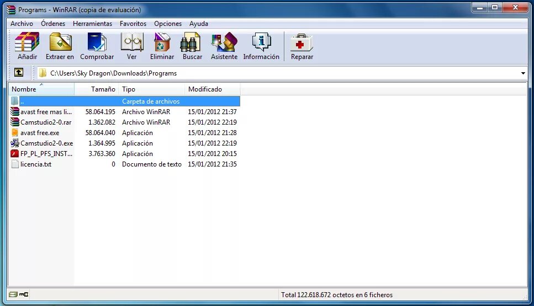Click size value 1.364.995

102,143
